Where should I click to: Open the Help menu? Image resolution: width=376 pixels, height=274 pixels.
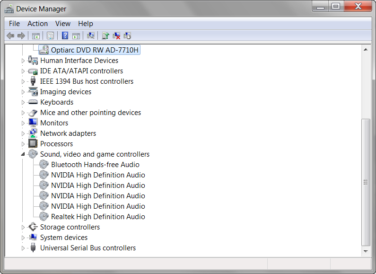pyautogui.click(x=85, y=24)
